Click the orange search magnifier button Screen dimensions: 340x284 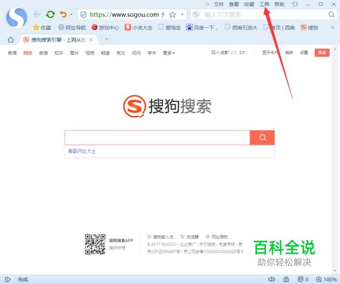(x=262, y=138)
